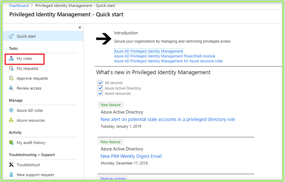Click the Quick start rocket icon
285x182 pixels.
(x=11, y=36)
